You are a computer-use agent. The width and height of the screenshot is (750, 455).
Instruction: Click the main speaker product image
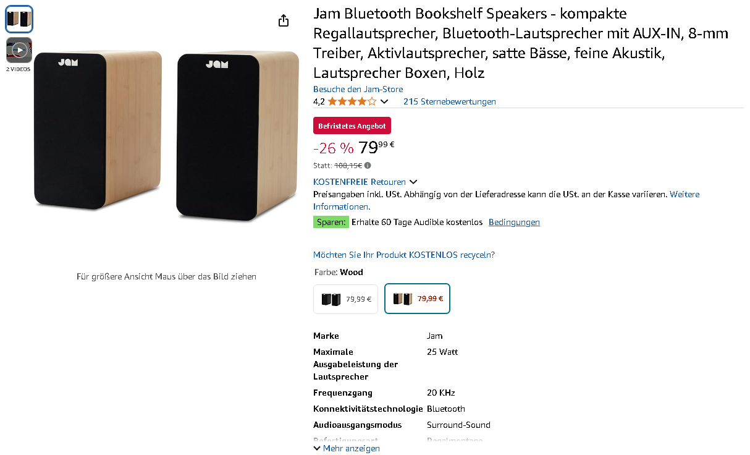[x=166, y=136]
